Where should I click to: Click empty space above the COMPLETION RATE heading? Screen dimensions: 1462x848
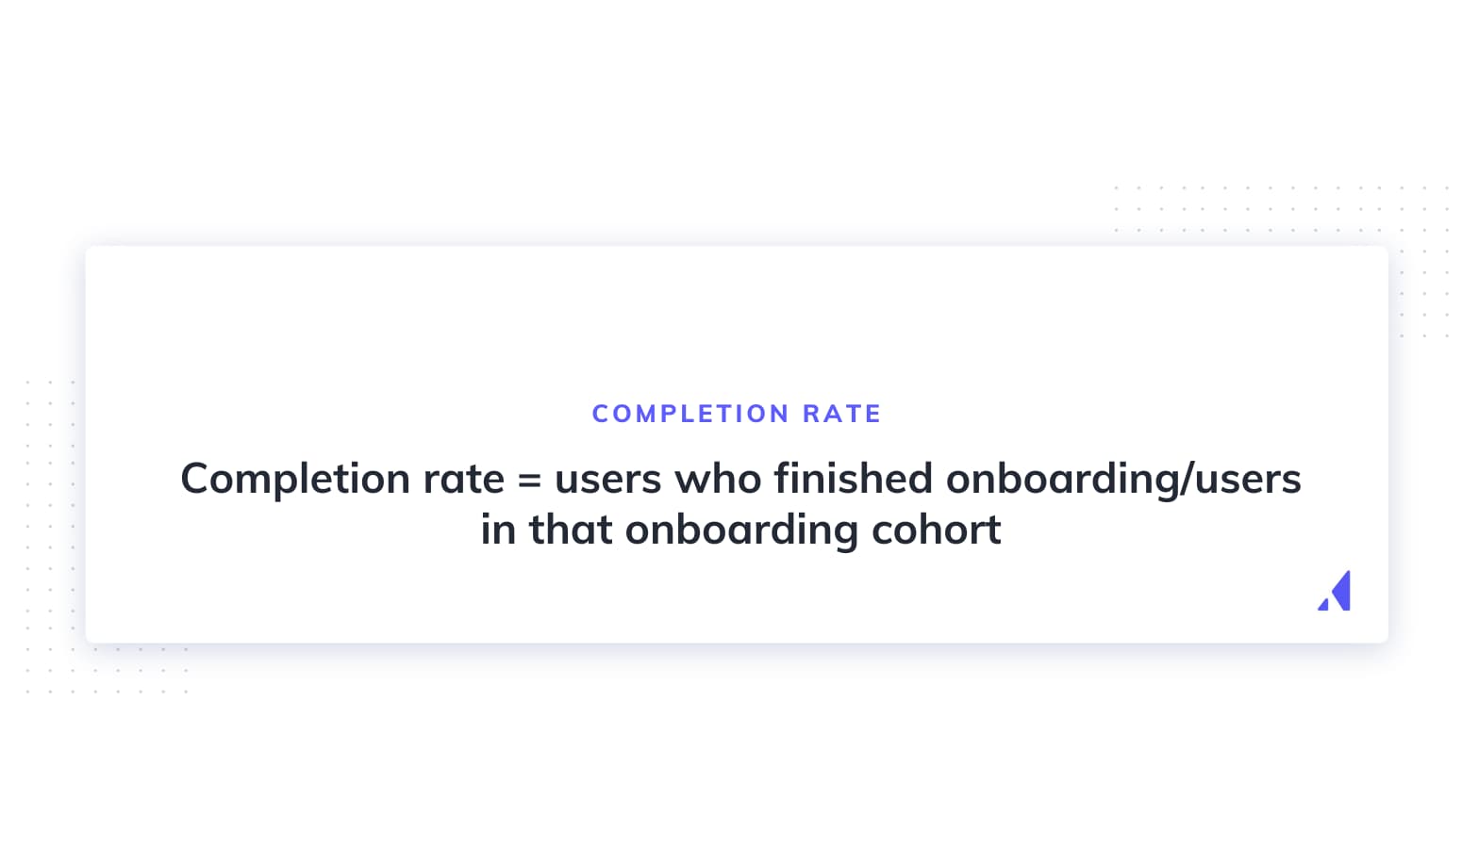coord(736,320)
